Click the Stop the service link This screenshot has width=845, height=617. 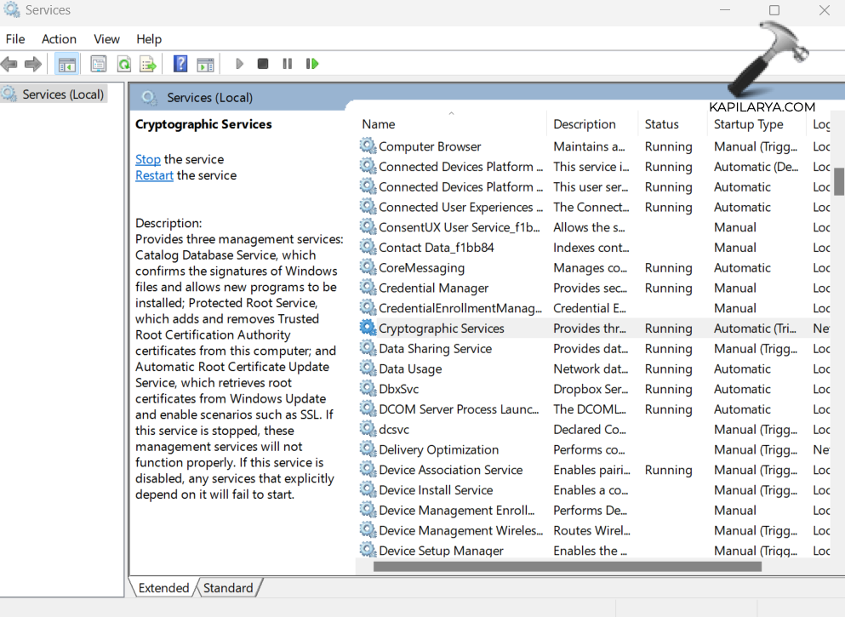[147, 159]
